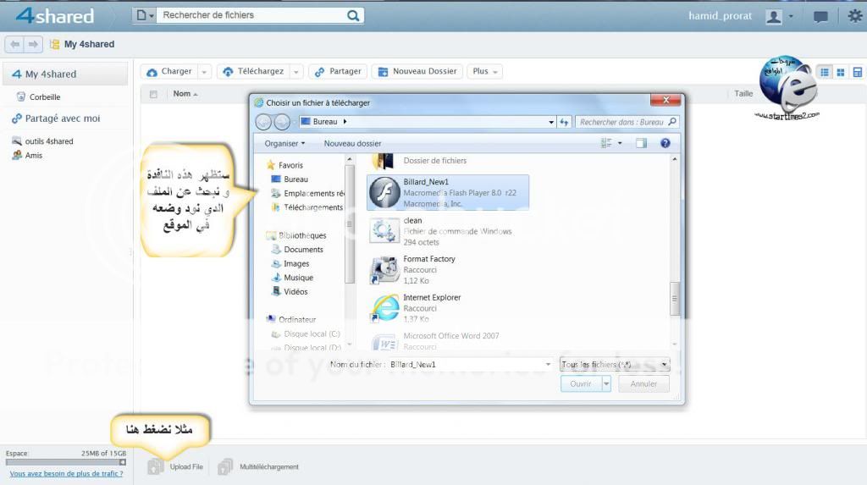The height and width of the screenshot is (485, 867).
Task: Open the file type filter combo box
Action: 615,364
